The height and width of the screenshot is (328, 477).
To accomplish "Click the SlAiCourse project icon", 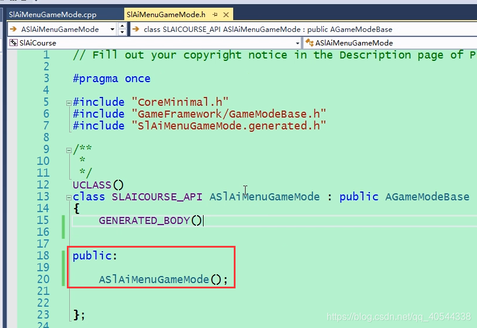I will point(13,43).
